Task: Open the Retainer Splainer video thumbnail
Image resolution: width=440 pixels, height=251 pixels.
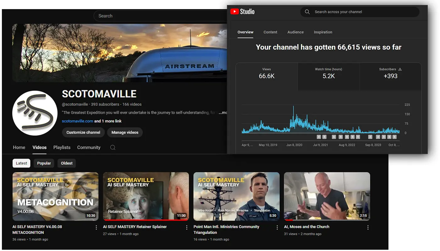Action: pyautogui.click(x=146, y=196)
